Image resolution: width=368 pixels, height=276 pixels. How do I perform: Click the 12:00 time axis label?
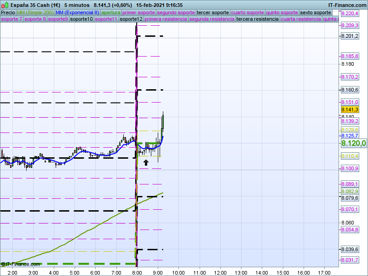coord(220,273)
